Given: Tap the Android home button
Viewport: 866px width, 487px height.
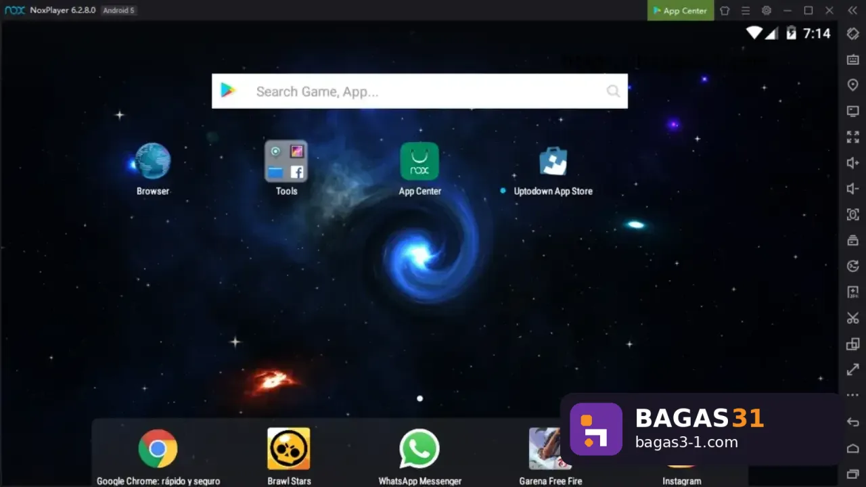Looking at the screenshot, I should click(x=853, y=448).
